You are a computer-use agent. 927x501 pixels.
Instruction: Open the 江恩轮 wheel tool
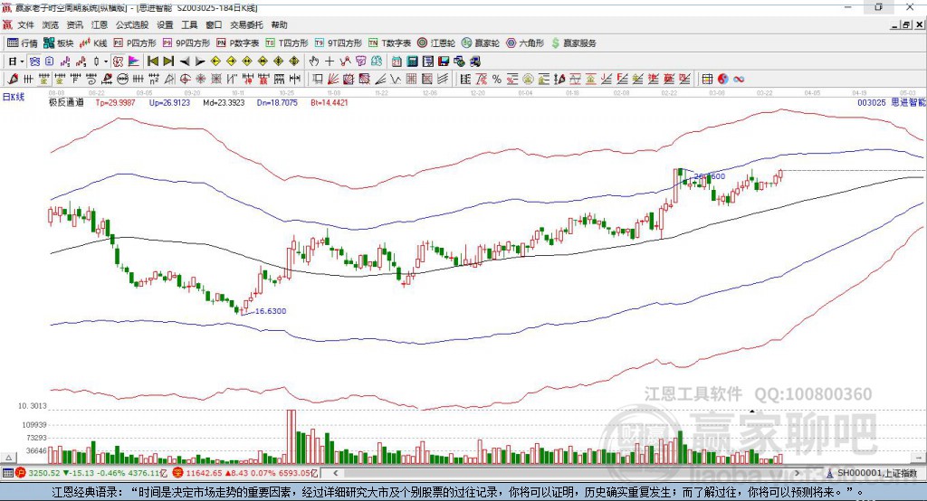pos(436,43)
